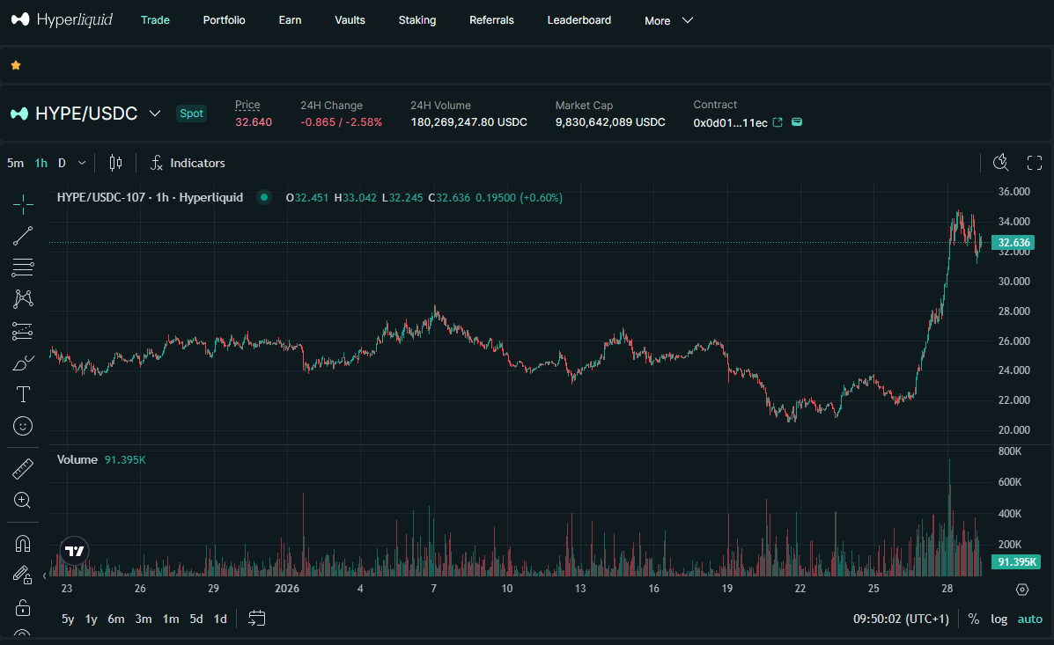
Task: Open the emoji icons tool
Action: click(x=23, y=426)
